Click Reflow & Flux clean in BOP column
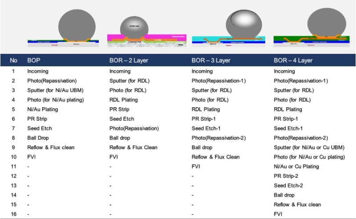This screenshot has width=356, height=219. click(x=51, y=147)
